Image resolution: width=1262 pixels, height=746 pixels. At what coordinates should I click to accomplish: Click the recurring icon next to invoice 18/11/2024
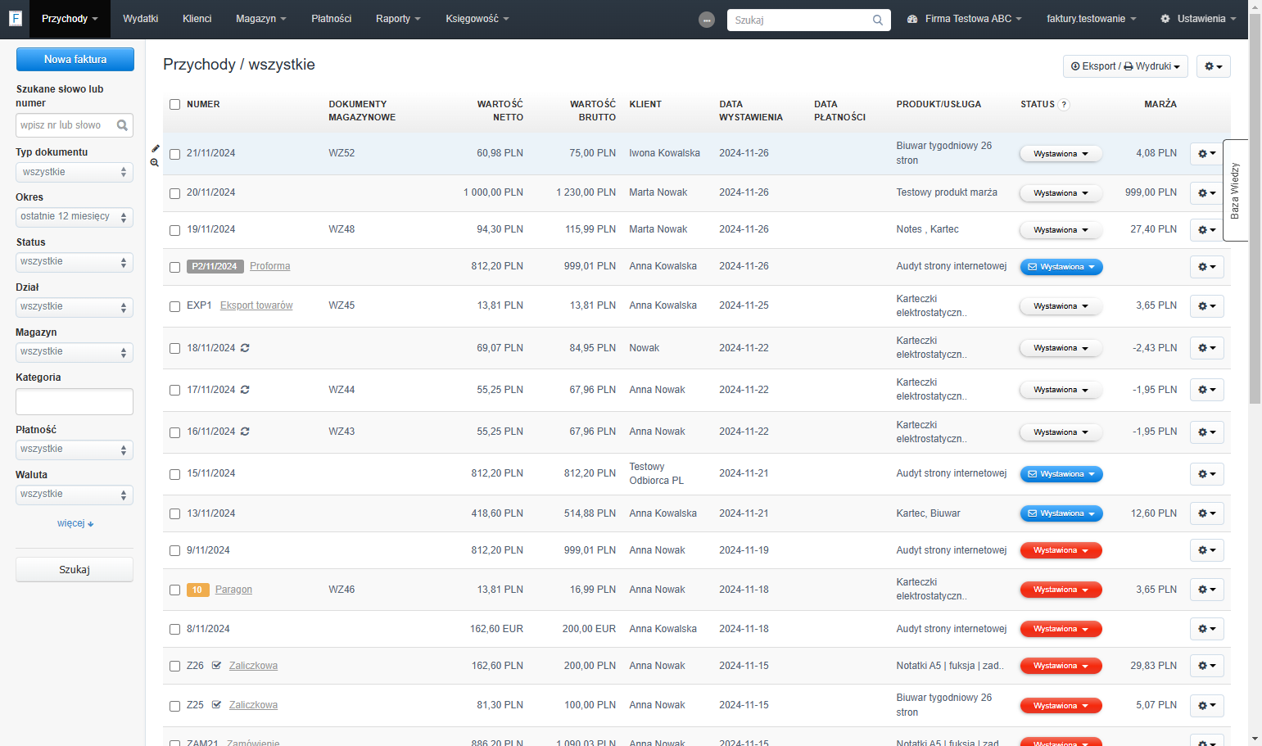pos(245,348)
